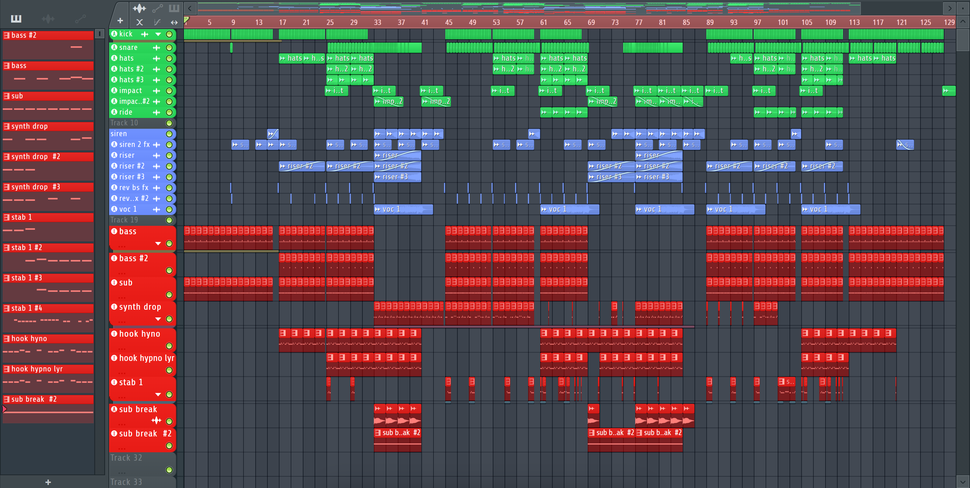
Task: Collapse the bass track group arrow
Action: [x=158, y=243]
